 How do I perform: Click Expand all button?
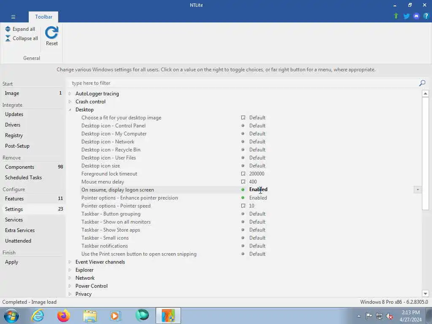click(x=20, y=29)
